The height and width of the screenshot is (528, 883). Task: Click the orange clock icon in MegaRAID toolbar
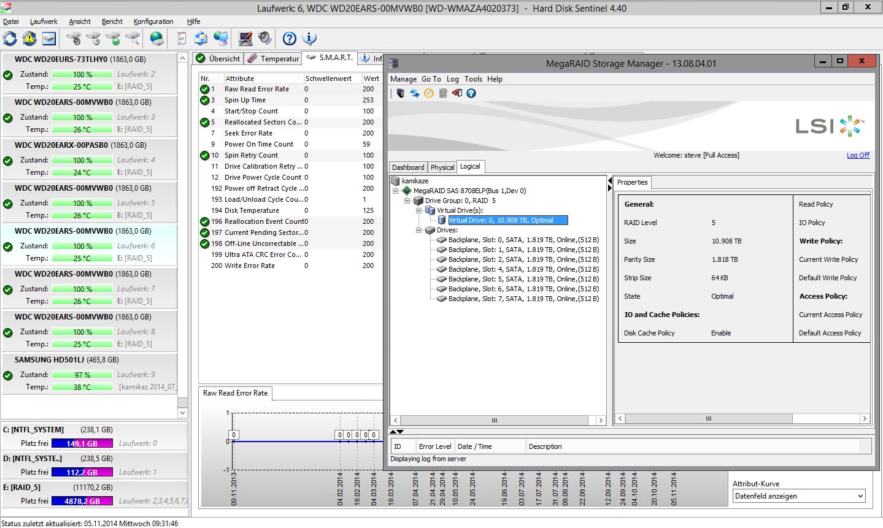tap(429, 93)
